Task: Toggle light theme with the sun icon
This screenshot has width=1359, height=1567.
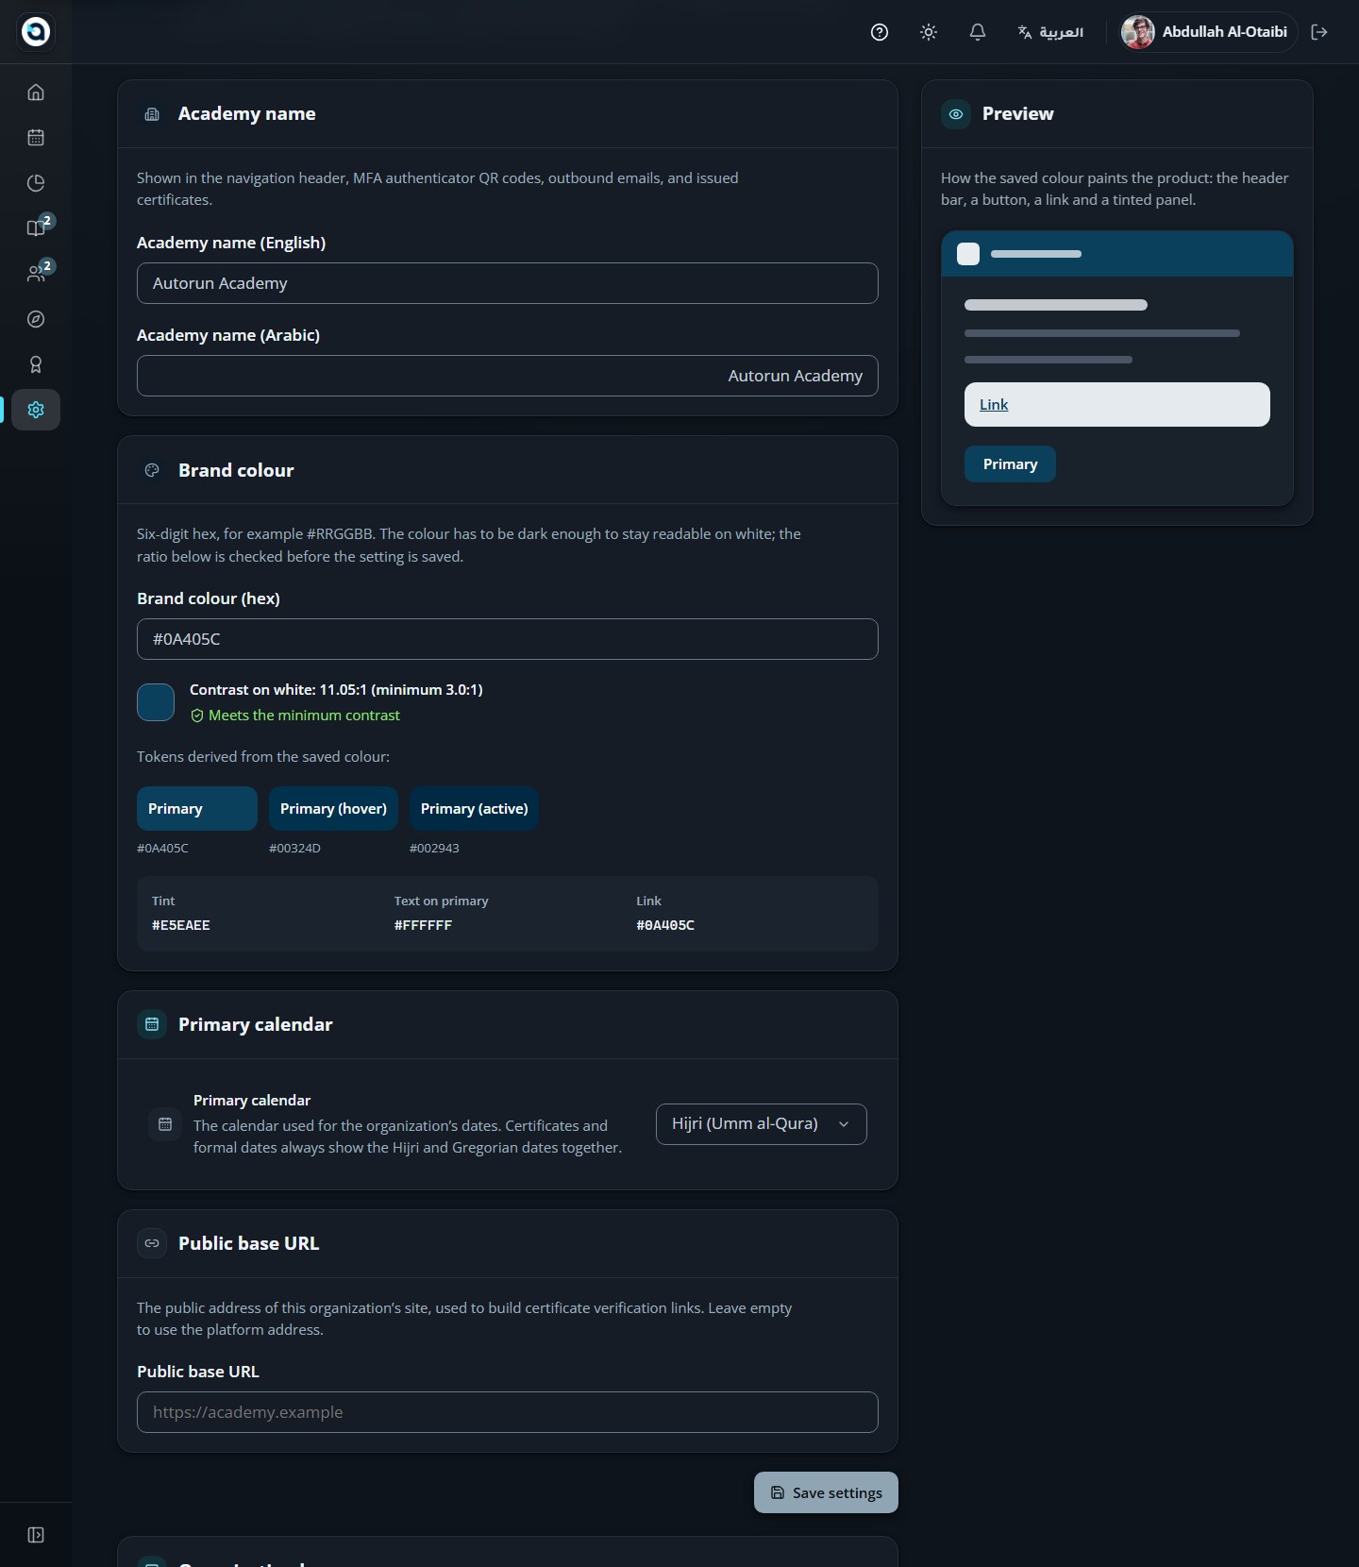Action: point(929,32)
